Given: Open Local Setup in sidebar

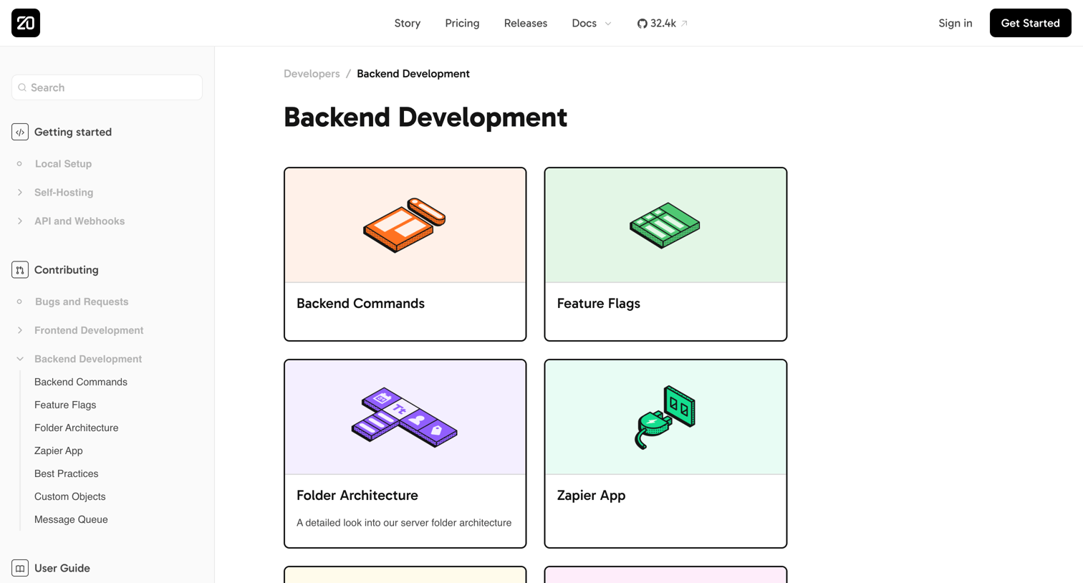Looking at the screenshot, I should pos(63,164).
